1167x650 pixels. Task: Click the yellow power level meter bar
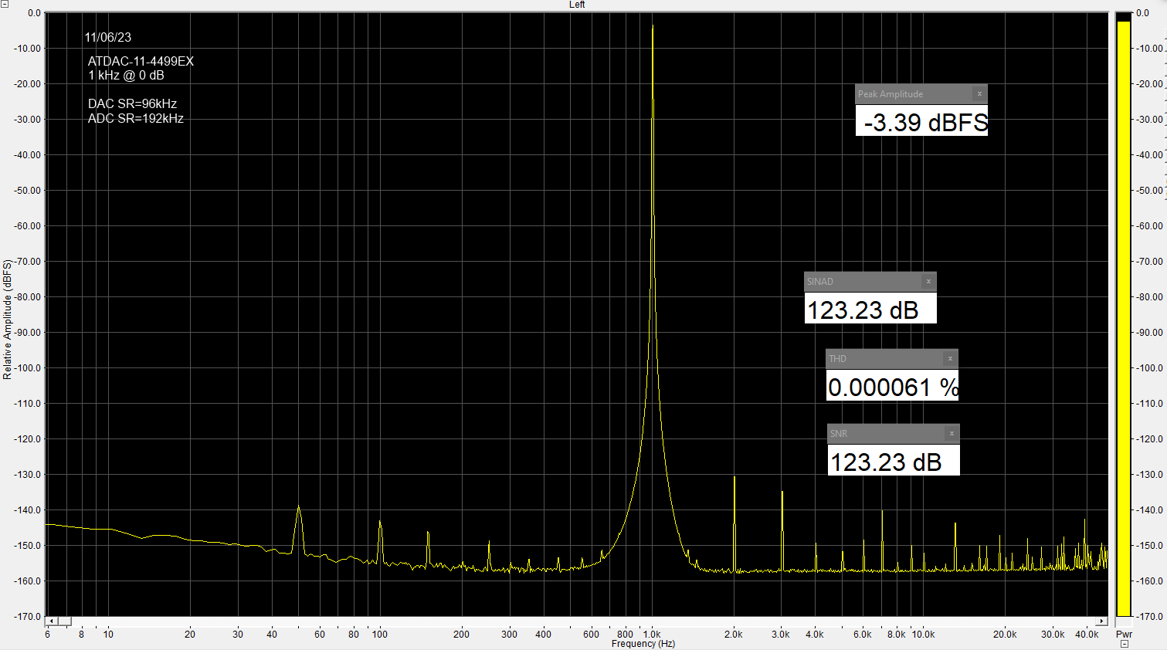[x=1124, y=318]
